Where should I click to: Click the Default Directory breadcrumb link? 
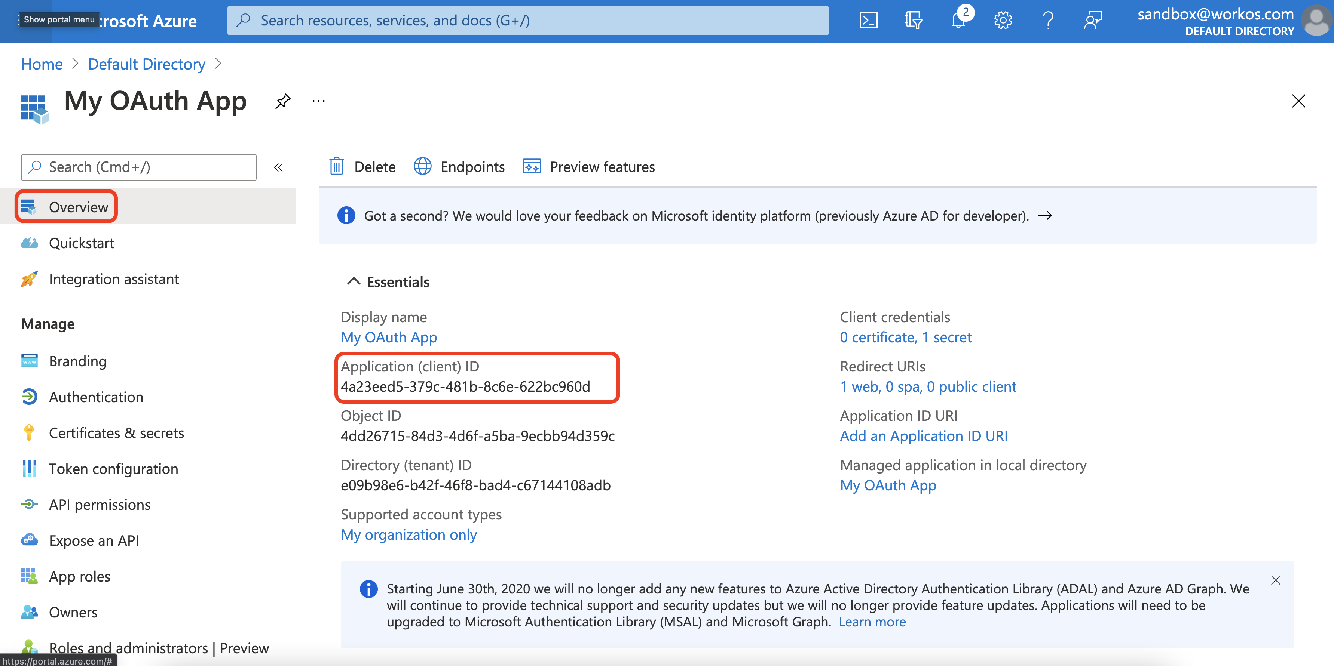[147, 64]
